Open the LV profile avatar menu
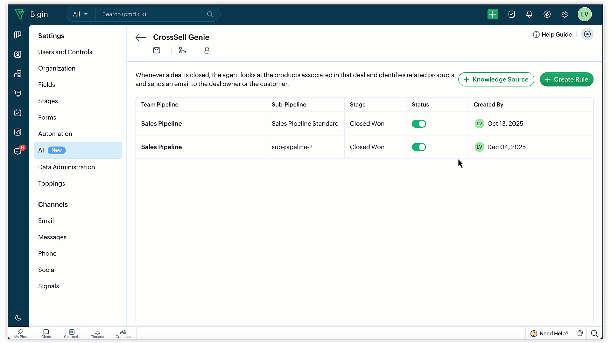Screen dimensions: 611x343 [x=585, y=14]
